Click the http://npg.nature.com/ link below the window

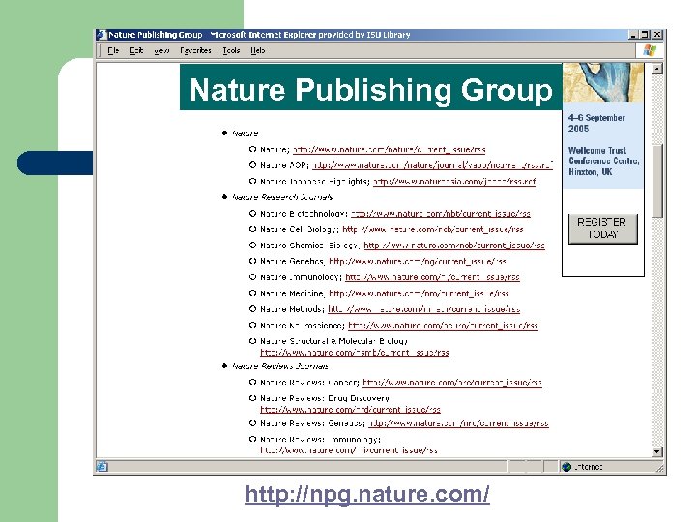[x=367, y=494]
